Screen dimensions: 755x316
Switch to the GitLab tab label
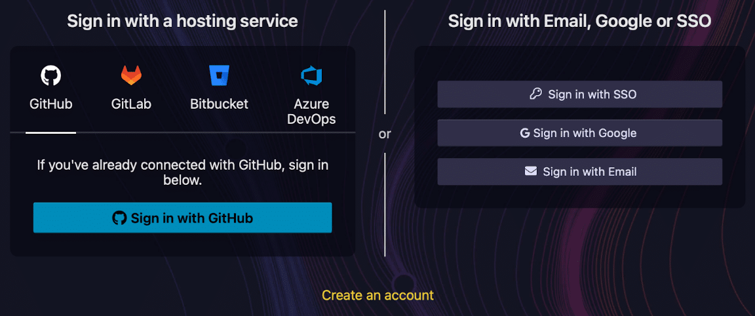tap(131, 104)
